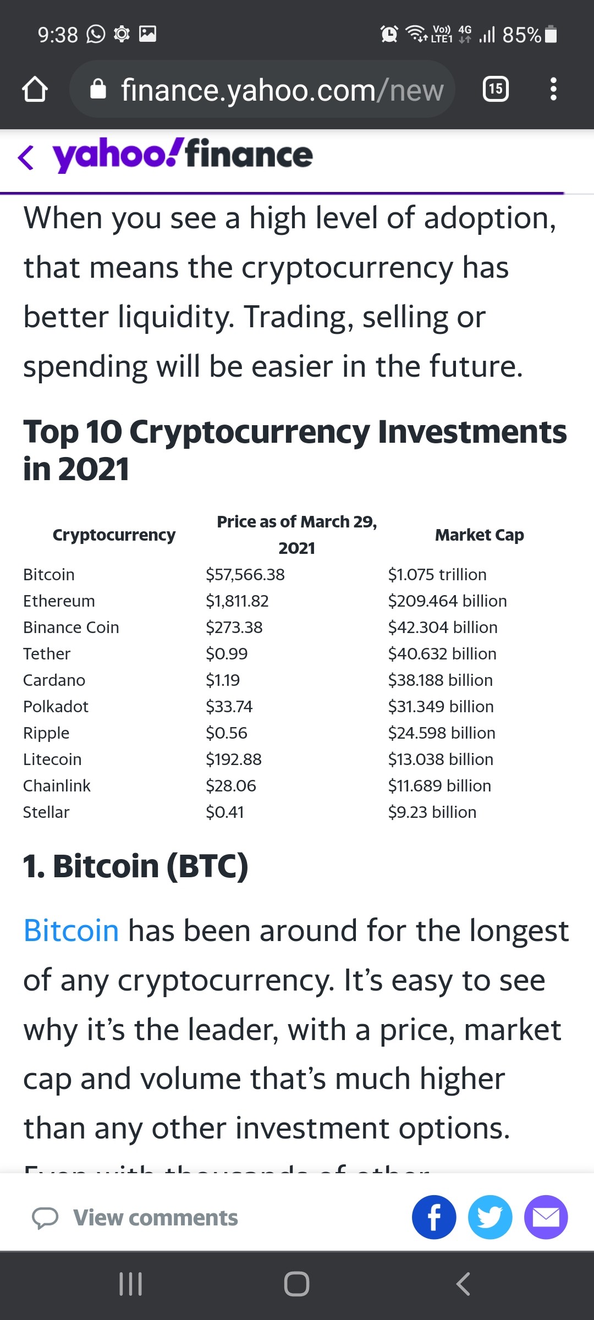594x1320 pixels.
Task: Follow the blue Bitcoin hyperlink
Action: (71, 931)
